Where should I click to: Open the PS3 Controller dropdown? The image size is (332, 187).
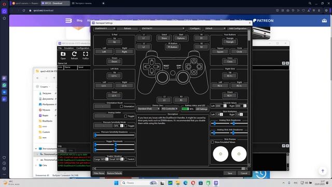170,109
